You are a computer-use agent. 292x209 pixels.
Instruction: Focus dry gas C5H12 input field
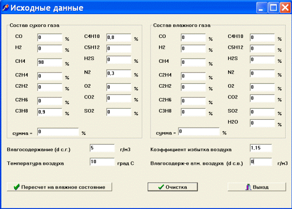coord(119,49)
